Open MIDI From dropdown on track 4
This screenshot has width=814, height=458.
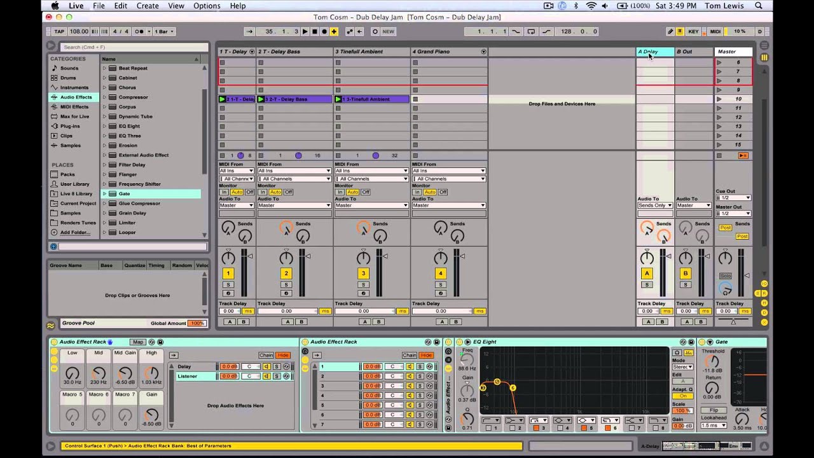(x=449, y=170)
